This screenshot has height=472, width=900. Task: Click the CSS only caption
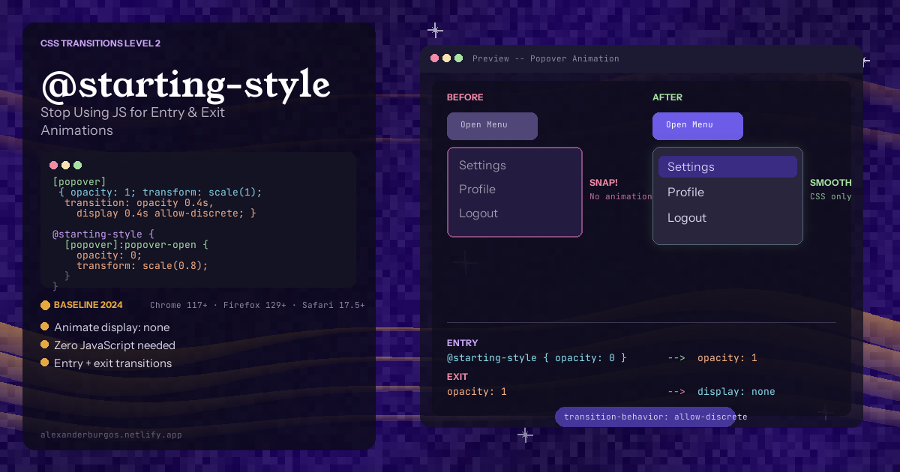pos(831,196)
